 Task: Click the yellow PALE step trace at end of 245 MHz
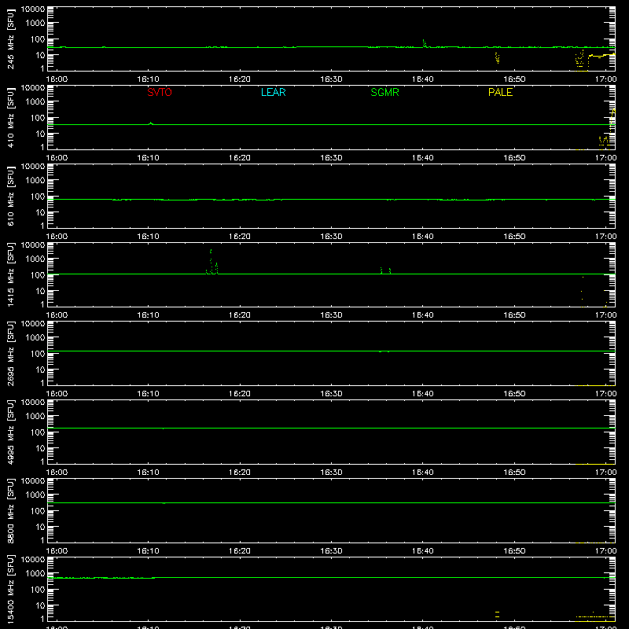pos(601,55)
